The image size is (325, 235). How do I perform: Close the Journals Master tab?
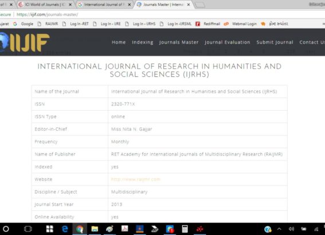(x=189, y=5)
